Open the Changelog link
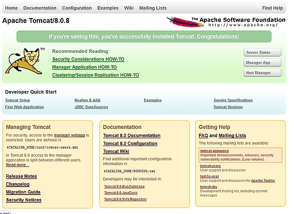The height and width of the screenshot is (214, 294). [x=18, y=184]
